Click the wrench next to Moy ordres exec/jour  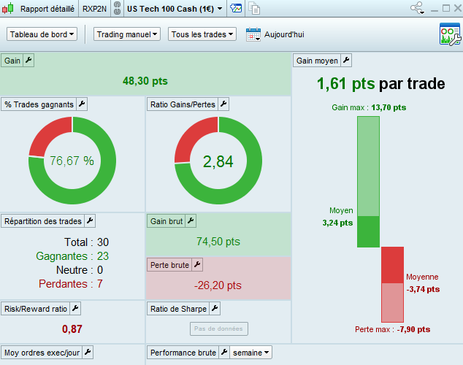tap(88, 353)
